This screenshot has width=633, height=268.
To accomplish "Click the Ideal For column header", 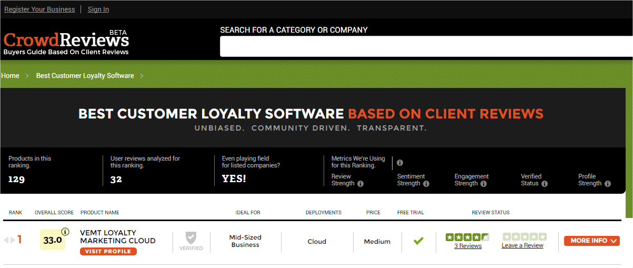I will [248, 213].
